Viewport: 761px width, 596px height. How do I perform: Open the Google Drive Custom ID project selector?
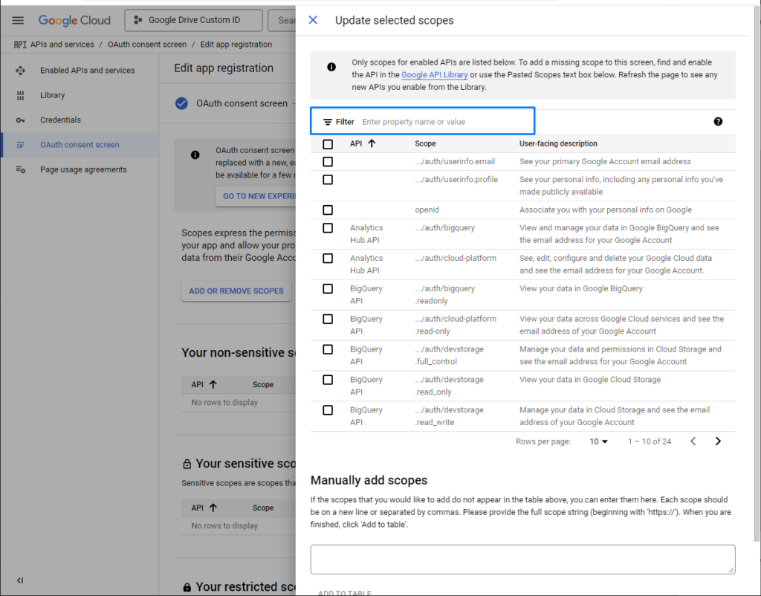[193, 21]
